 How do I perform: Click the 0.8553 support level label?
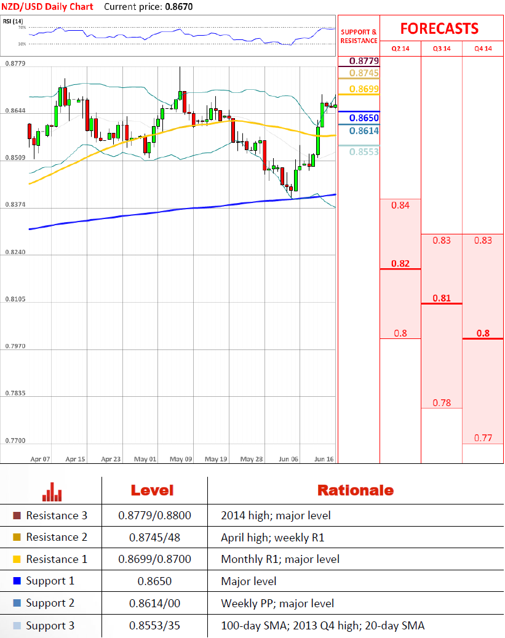[x=364, y=152]
